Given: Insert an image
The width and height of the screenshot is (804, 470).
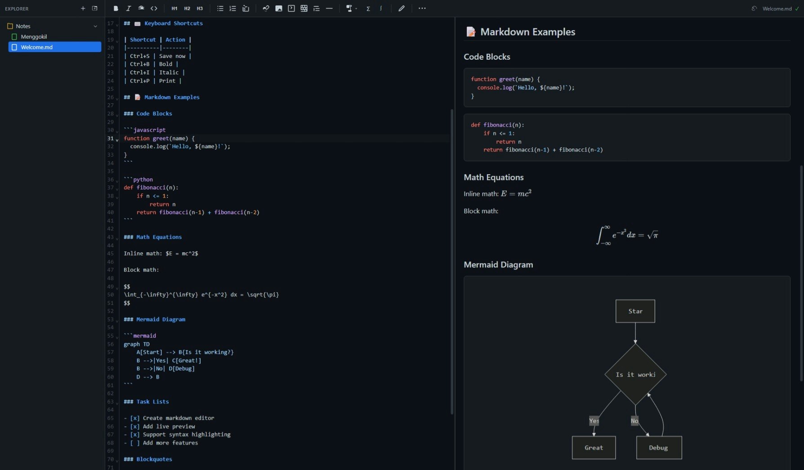Looking at the screenshot, I should [279, 8].
